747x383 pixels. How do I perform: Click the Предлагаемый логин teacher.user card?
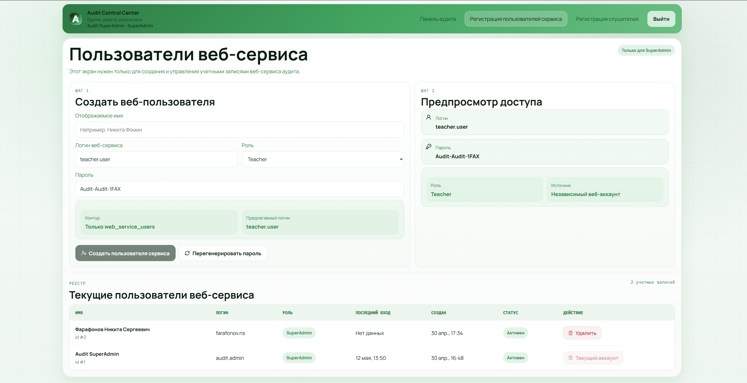320,222
